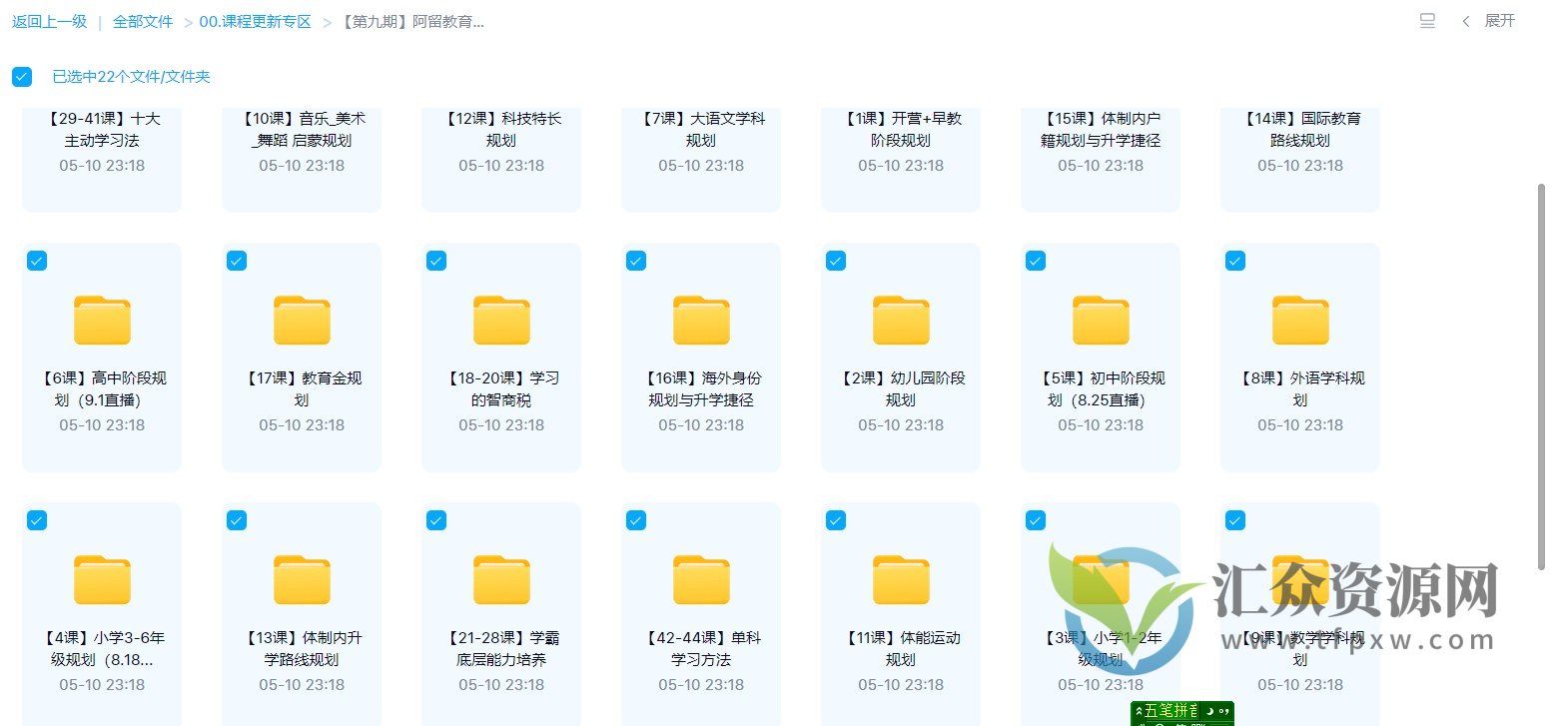Open the 【42-44课】单科学习方法 folder icon
Viewport: 1550px width, 726px height.
(701, 580)
